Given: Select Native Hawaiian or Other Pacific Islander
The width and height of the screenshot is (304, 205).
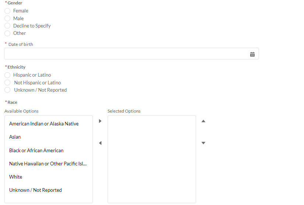Looking at the screenshot, I should click(x=48, y=164).
